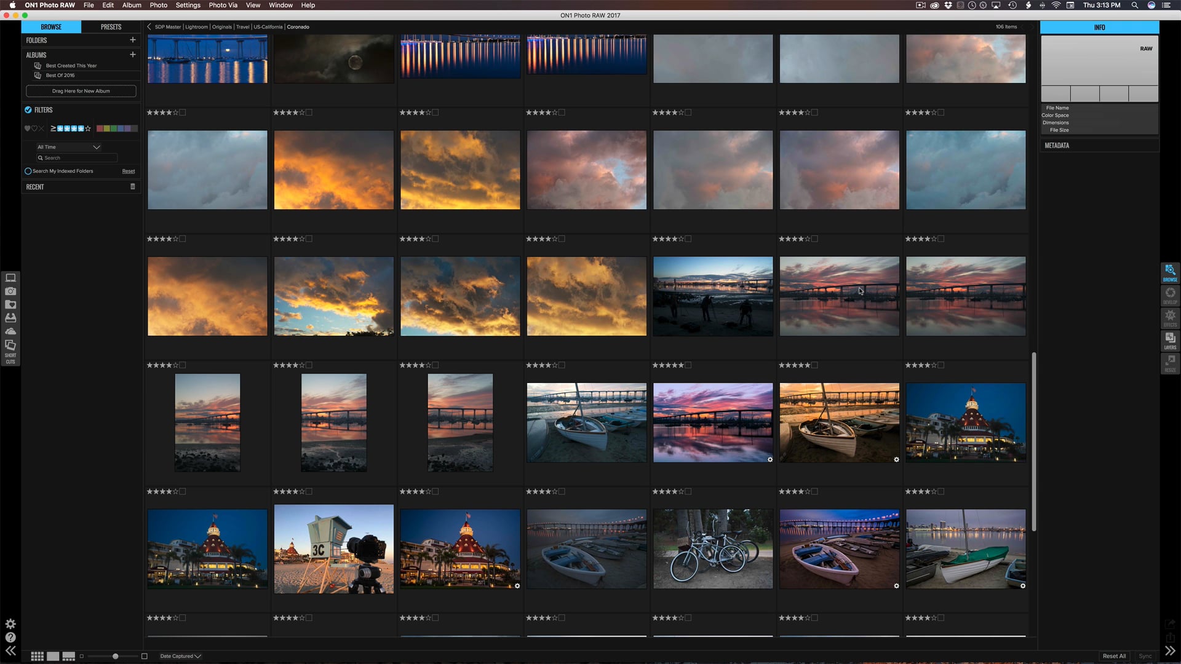
Task: Open the Develop module icon
Action: 1170,295
